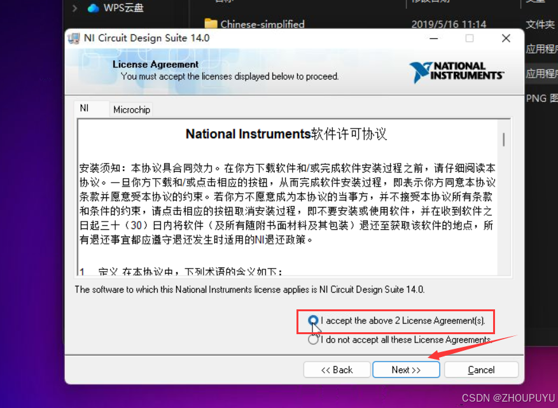Click the 文件夹 type cell in Explorer
This screenshot has height=408, width=558.
pos(540,24)
